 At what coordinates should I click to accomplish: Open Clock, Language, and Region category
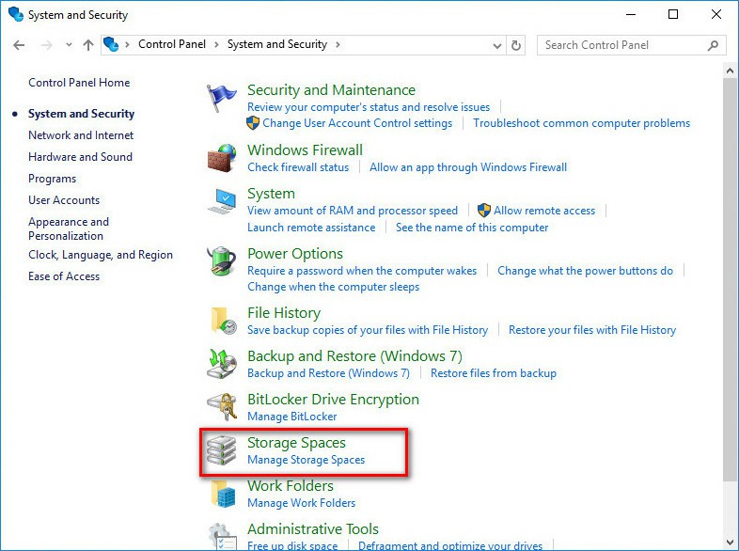[x=101, y=255]
